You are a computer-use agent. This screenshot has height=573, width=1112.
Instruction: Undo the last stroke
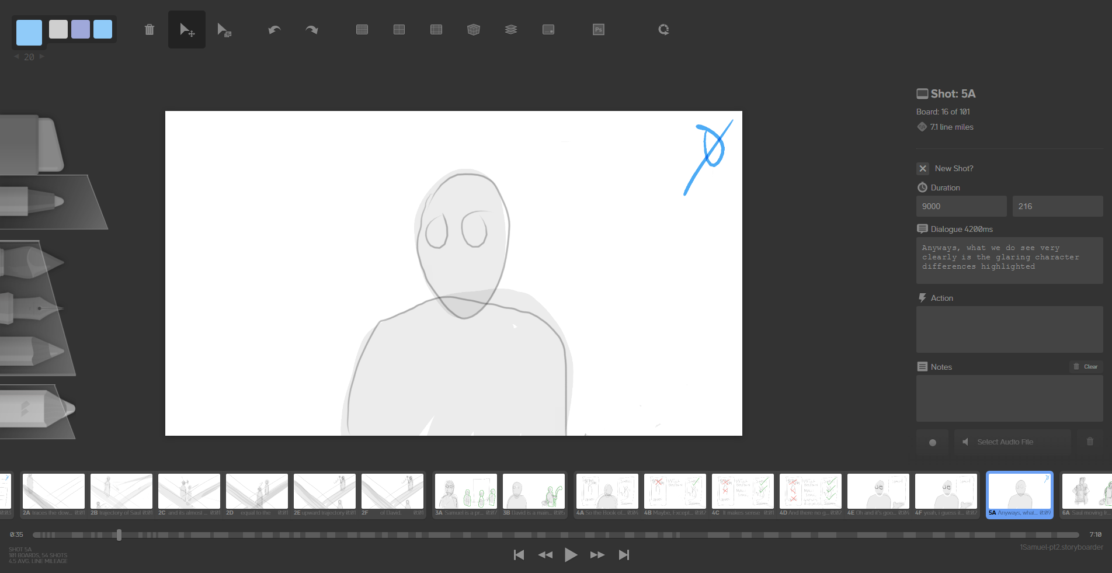click(x=274, y=30)
